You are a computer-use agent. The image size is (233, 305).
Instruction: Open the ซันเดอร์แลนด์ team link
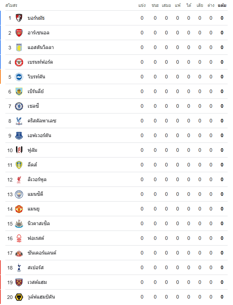click(x=42, y=253)
